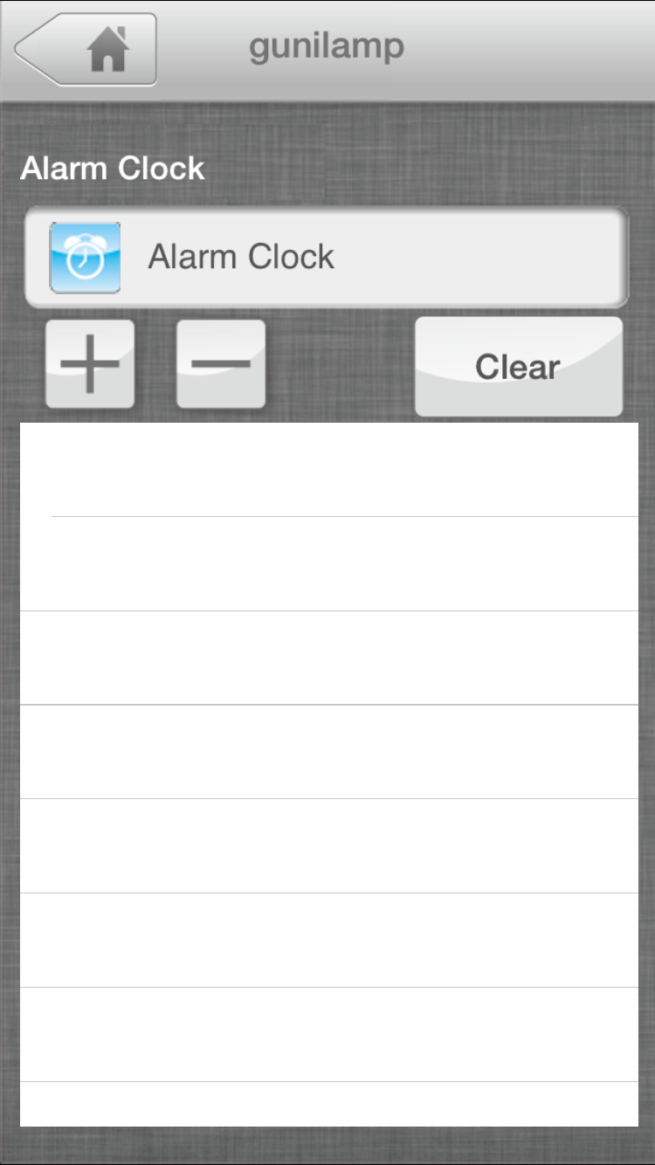Select the fourth empty alarm list row
655x1165 pixels.
[x=329, y=751]
